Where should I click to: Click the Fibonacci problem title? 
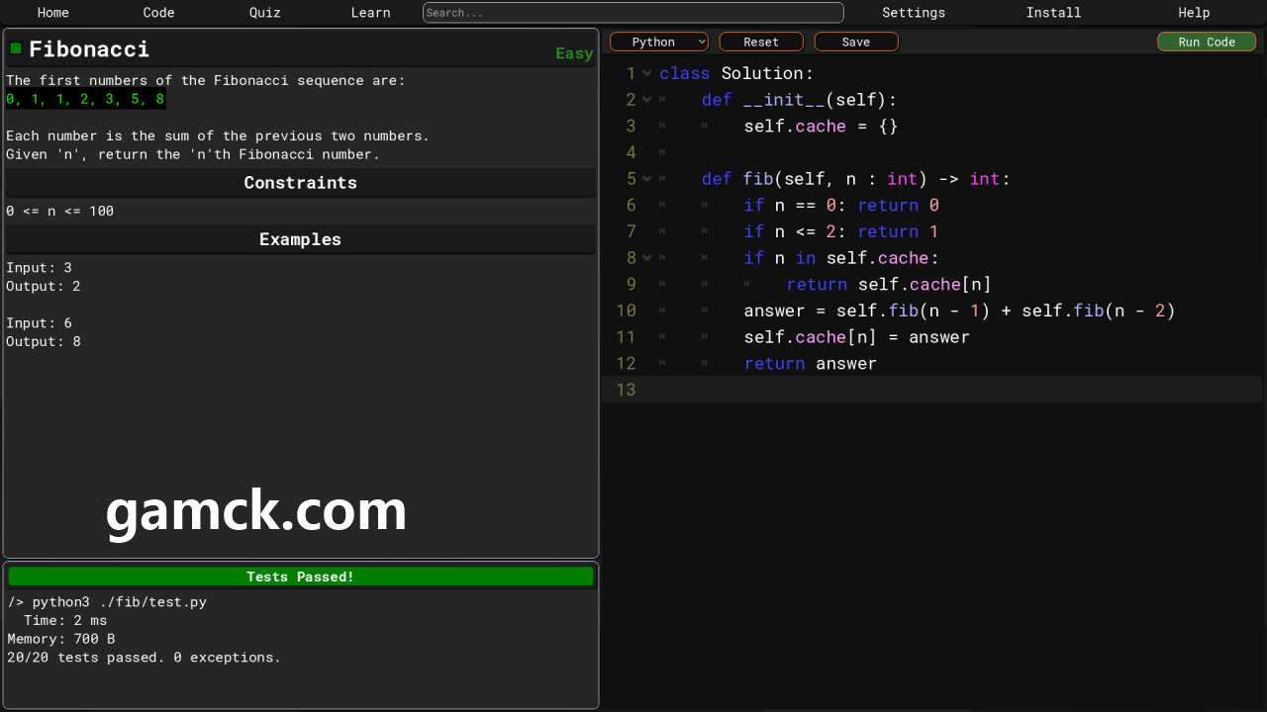click(89, 48)
